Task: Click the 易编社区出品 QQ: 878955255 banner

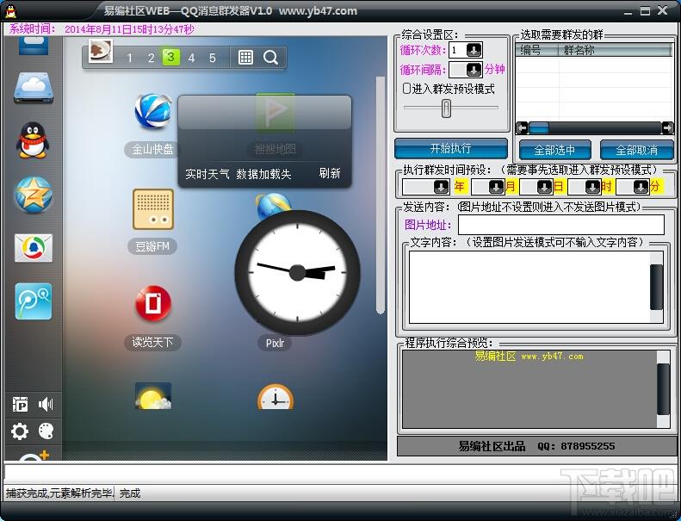Action: [536, 446]
